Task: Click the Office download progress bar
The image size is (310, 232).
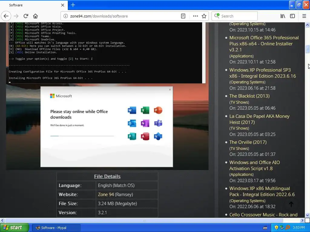Action: point(82,136)
